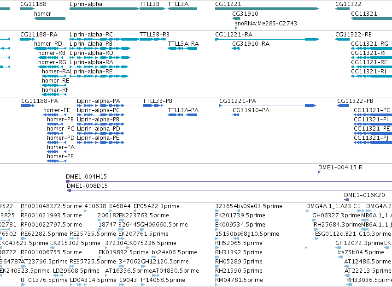Click EST IP14058.5prime
Screen dimensions: 392x287
(163, 280)
